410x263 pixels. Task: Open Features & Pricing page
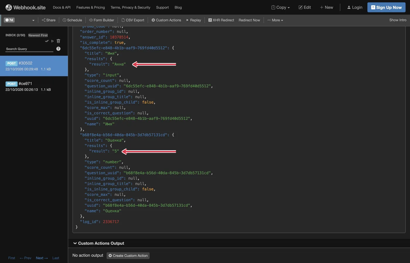(x=91, y=7)
